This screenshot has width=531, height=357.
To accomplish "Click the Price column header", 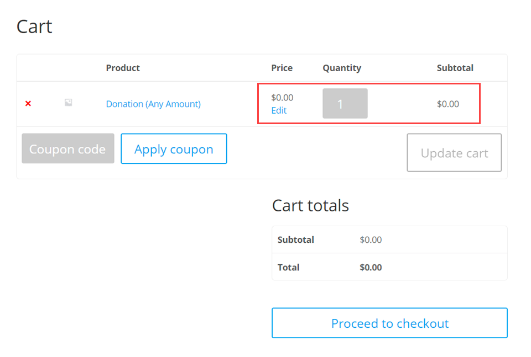I will [282, 68].
